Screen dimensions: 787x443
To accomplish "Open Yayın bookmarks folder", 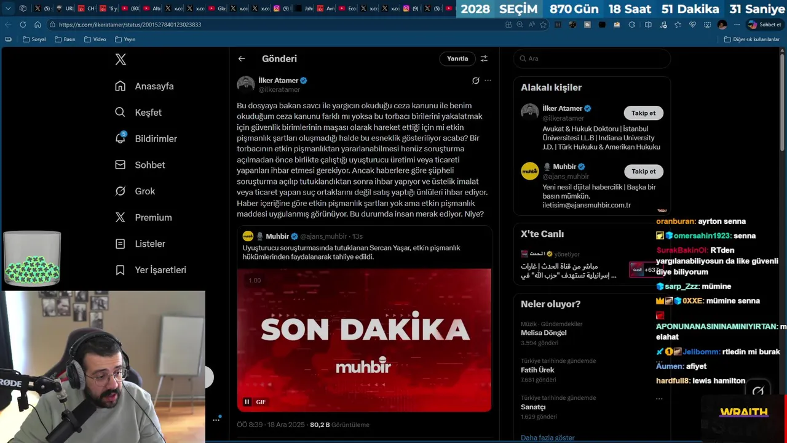I will [125, 39].
